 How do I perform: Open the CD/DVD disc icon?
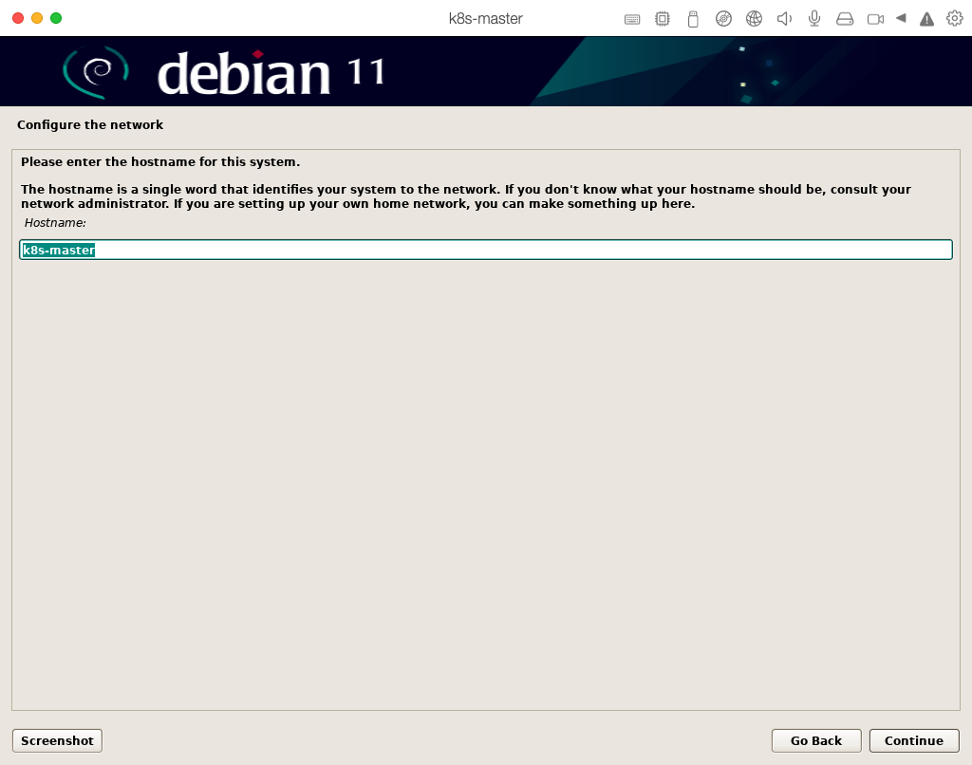coord(723,19)
